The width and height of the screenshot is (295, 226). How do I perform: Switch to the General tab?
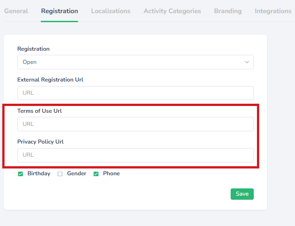click(16, 11)
